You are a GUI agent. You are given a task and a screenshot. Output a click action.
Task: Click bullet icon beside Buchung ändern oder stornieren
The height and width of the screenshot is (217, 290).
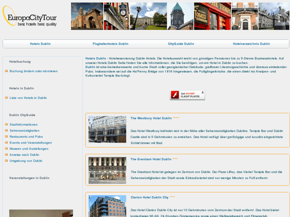click(x=6, y=71)
